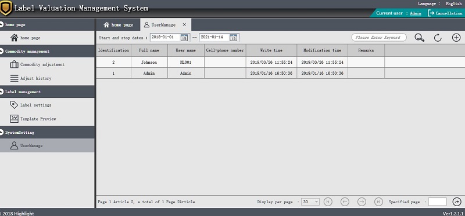Sort by the User name column header
The image size is (465, 216).
coord(185,50)
